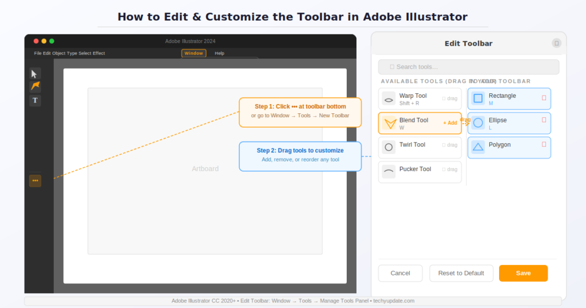The width and height of the screenshot is (586, 308).
Task: Open the Effect menu
Action: pyautogui.click(x=98, y=53)
